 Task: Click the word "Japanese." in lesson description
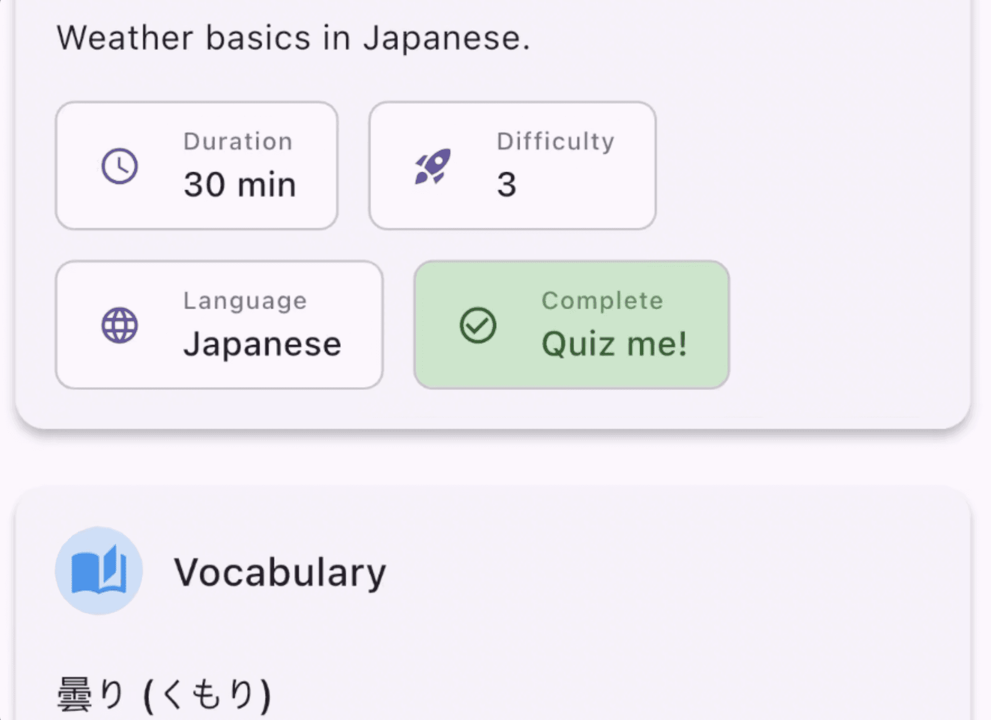pos(446,38)
